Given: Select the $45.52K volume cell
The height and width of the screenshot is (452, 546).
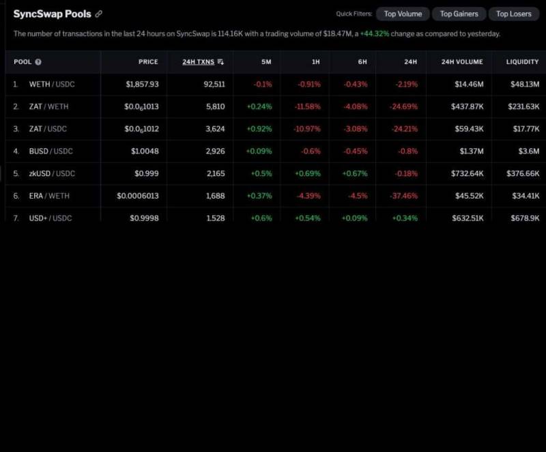Looking at the screenshot, I should 470,196.
